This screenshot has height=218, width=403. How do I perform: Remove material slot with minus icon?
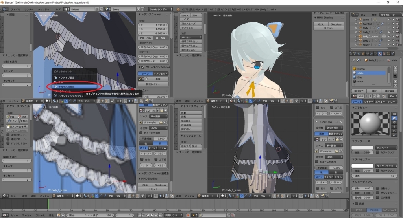click(395, 72)
